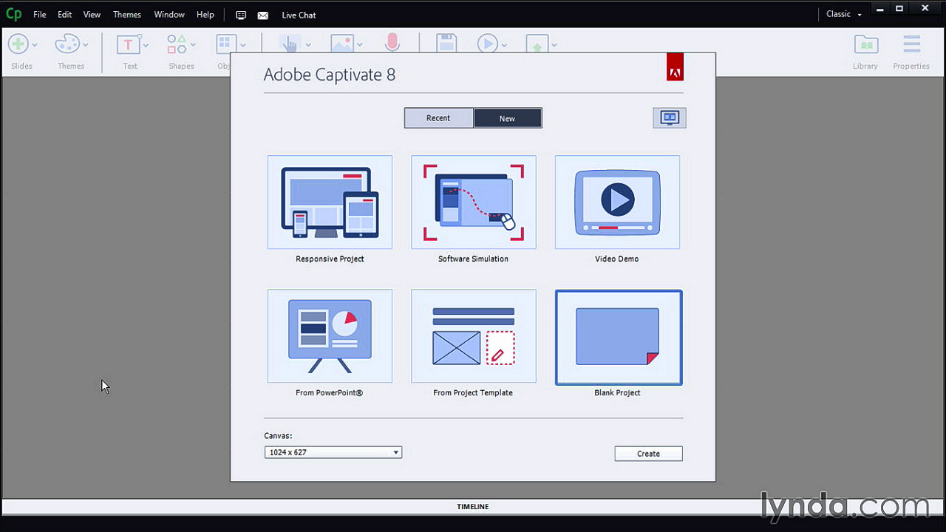This screenshot has width=946, height=532.
Task: Open the Themes menu in the menu bar
Action: click(x=127, y=14)
